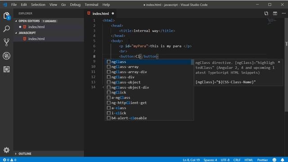Click the errors and warnings count in status bar
Image resolution: width=288 pixels, height=162 pixels.
pyautogui.click(x=9, y=160)
